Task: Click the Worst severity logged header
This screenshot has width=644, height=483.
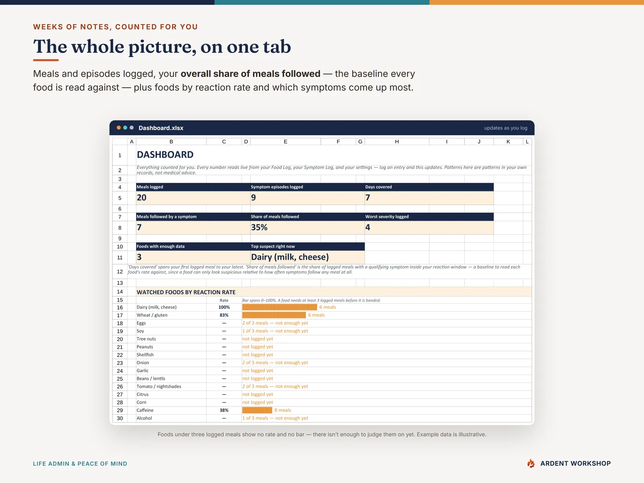Action: [429, 217]
